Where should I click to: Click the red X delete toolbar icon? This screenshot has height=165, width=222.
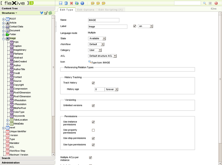click(72, 3)
